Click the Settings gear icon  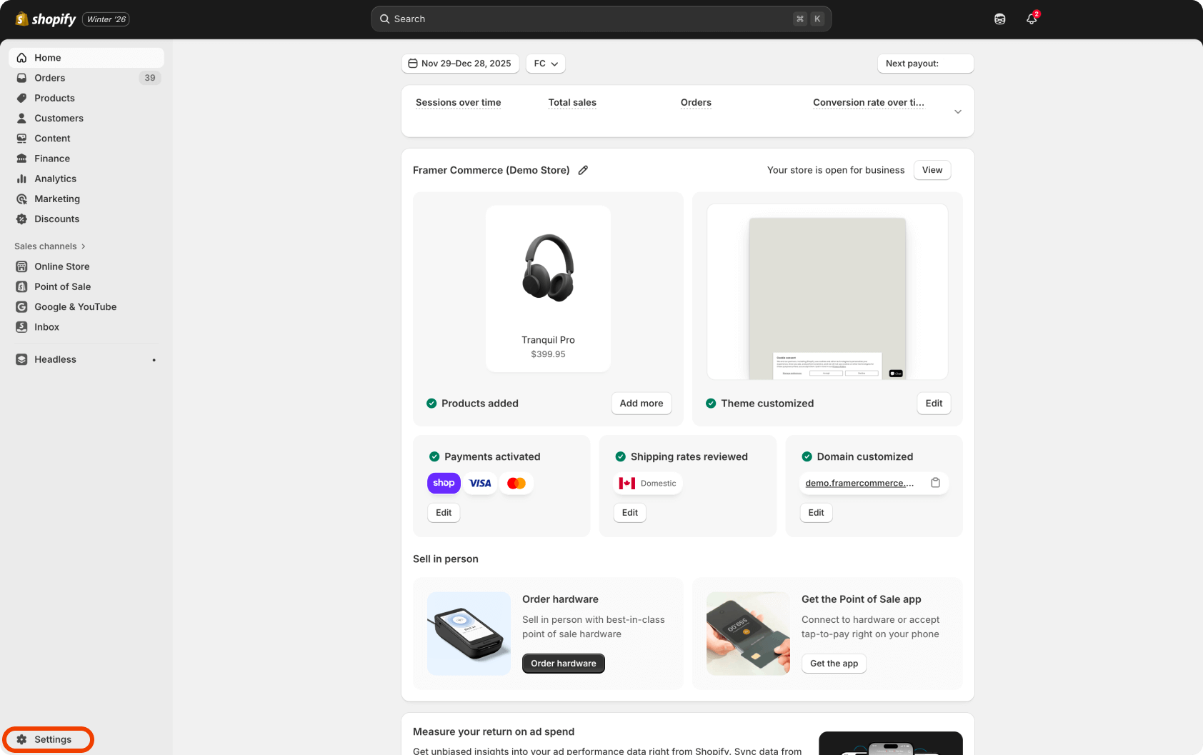[x=22, y=739]
